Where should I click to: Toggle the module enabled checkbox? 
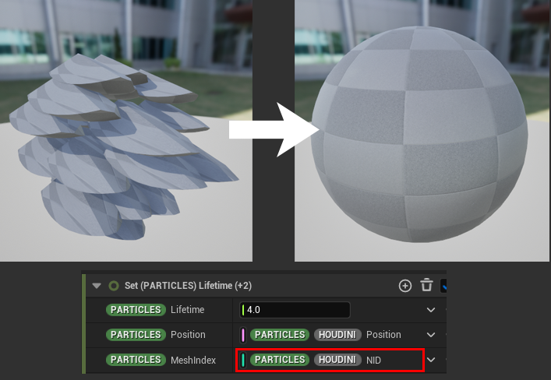tap(444, 286)
